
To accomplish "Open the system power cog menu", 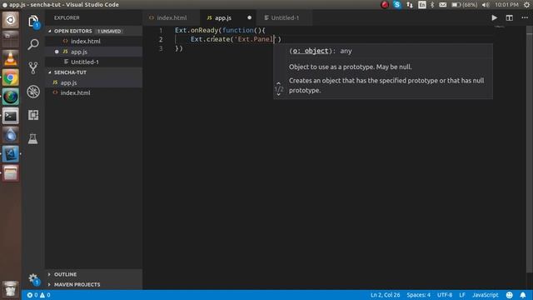I will click(526, 5).
